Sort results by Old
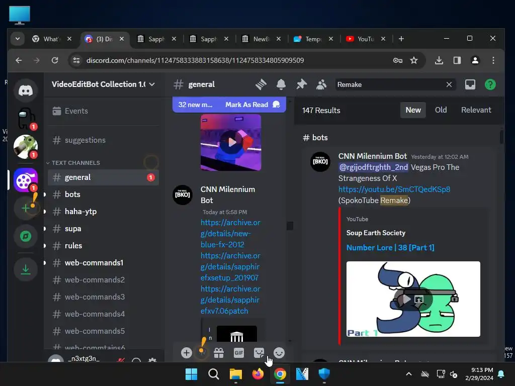The height and width of the screenshot is (386, 515). pyautogui.click(x=441, y=110)
